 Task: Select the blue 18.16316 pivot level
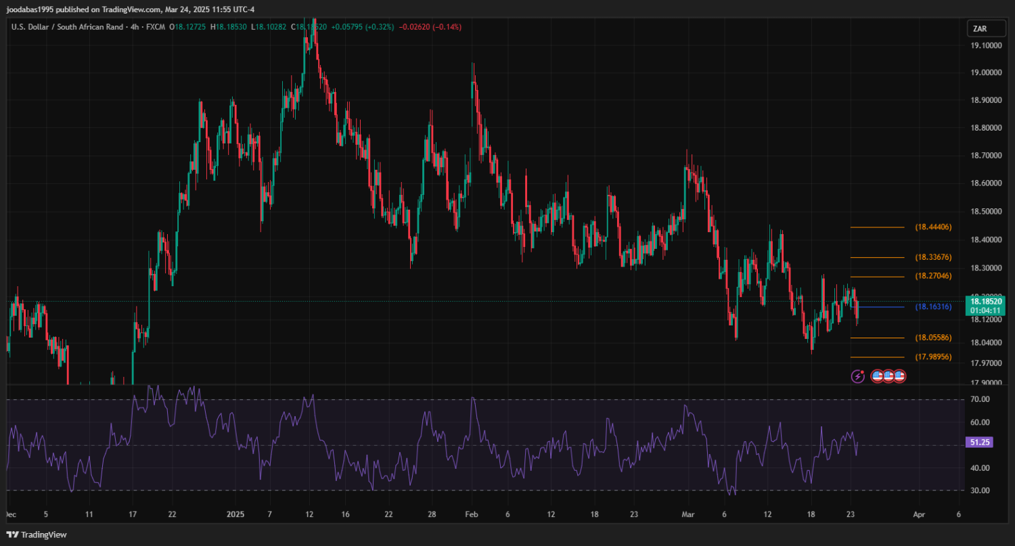pyautogui.click(x=933, y=307)
